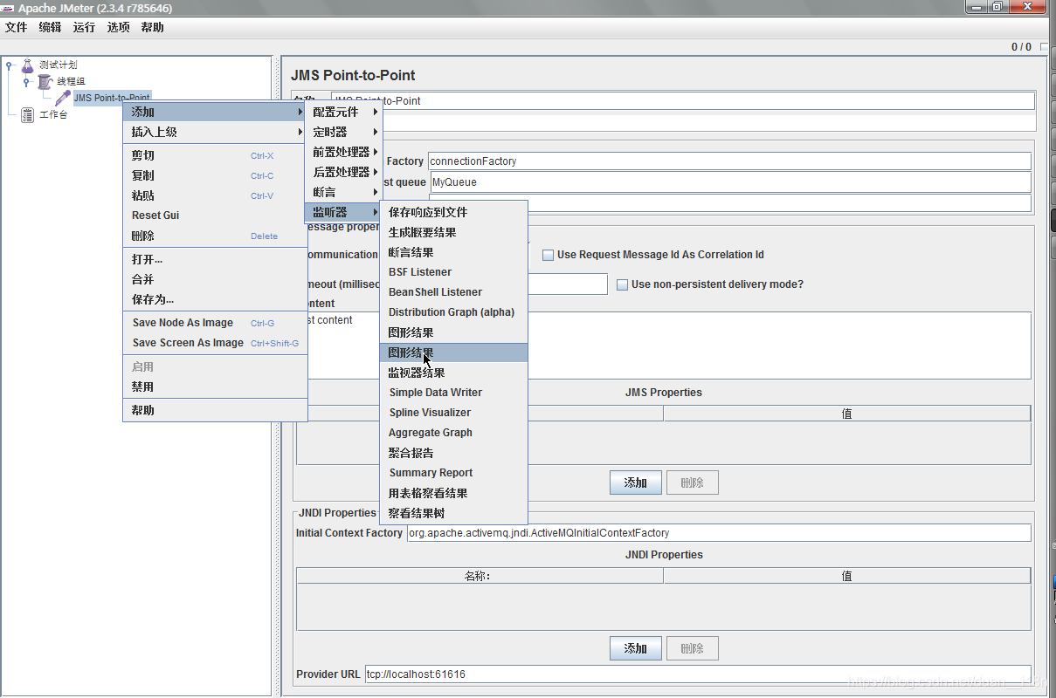The image size is (1056, 698).
Task: Click the name field containing JMS Point-to-Point
Action: point(683,101)
